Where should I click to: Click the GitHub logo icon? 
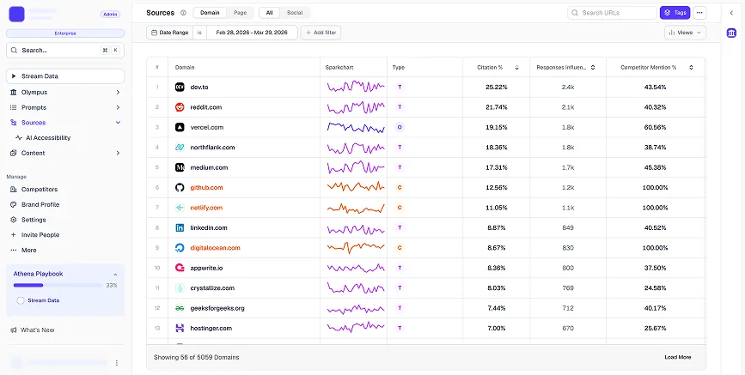click(x=180, y=187)
